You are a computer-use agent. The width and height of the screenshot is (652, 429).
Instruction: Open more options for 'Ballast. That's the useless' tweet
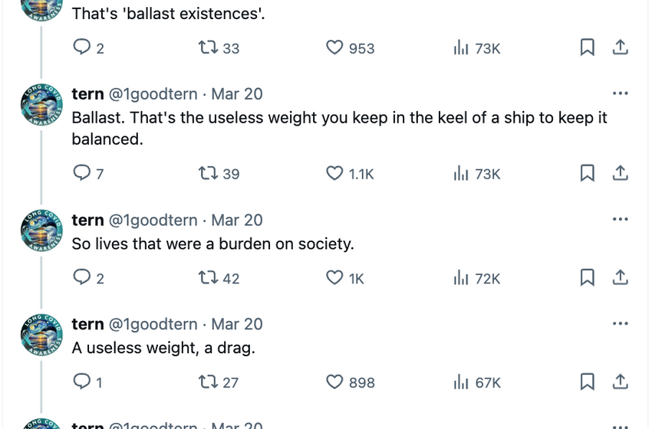[x=620, y=93]
